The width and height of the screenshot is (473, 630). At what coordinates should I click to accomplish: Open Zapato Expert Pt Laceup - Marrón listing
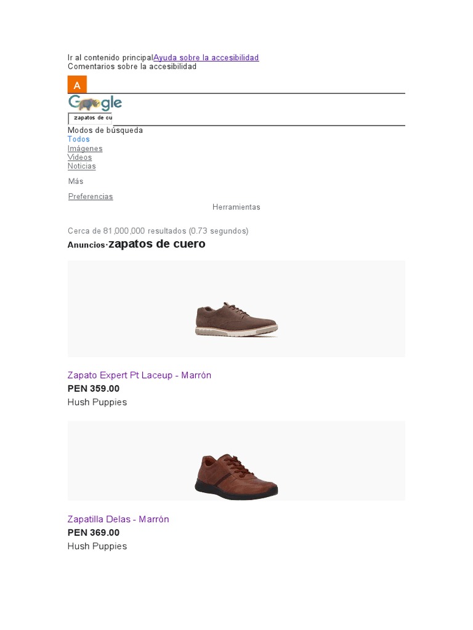pyautogui.click(x=139, y=375)
